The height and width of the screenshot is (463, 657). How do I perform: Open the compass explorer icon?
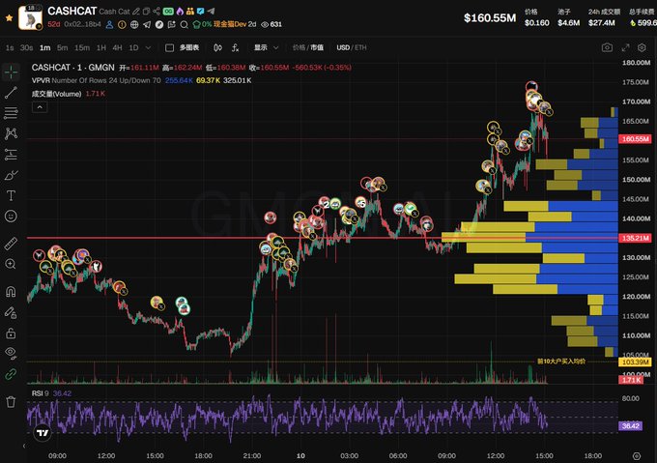pyautogui.click(x=159, y=25)
